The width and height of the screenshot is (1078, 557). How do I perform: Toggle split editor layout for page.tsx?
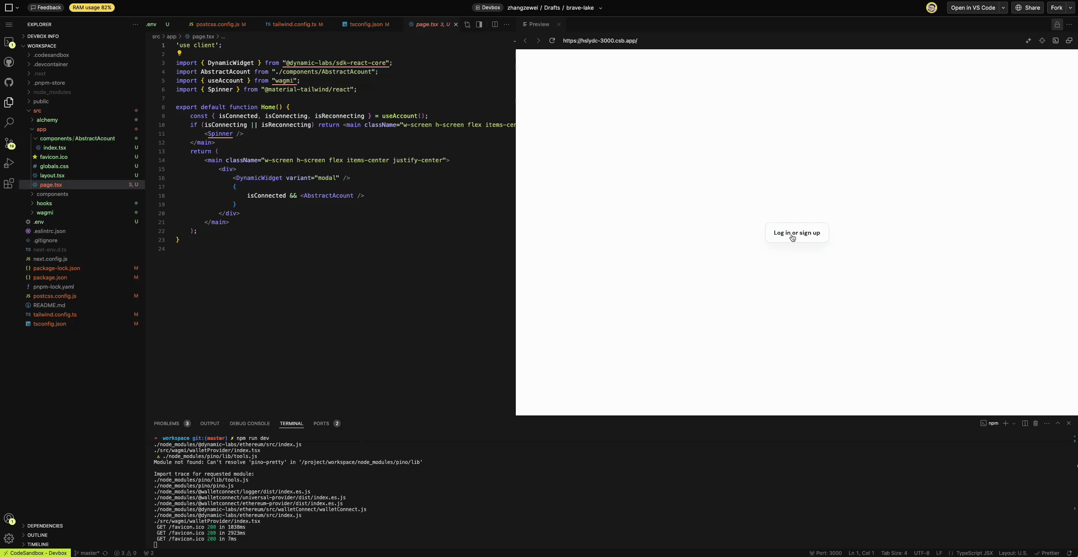(x=494, y=24)
